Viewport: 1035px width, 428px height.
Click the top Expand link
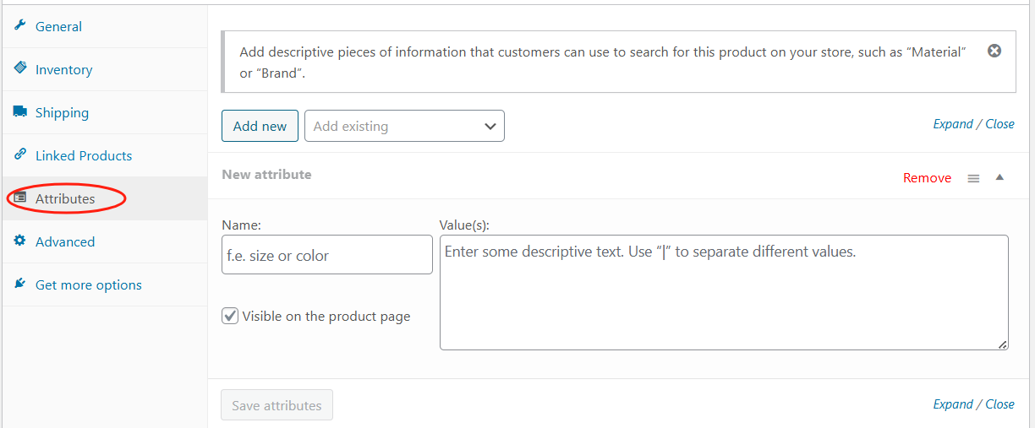(953, 124)
